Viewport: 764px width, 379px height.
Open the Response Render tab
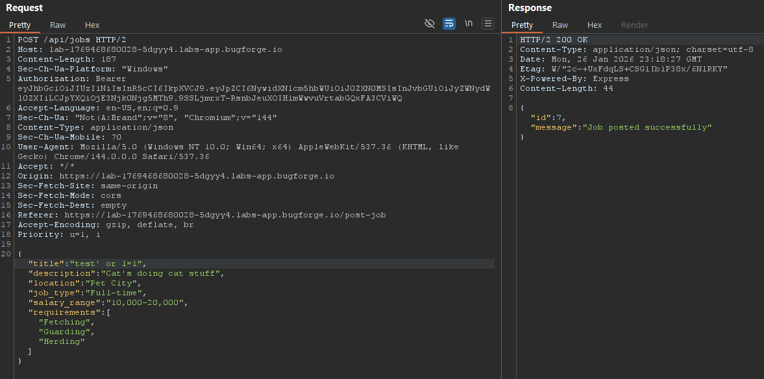(x=634, y=25)
